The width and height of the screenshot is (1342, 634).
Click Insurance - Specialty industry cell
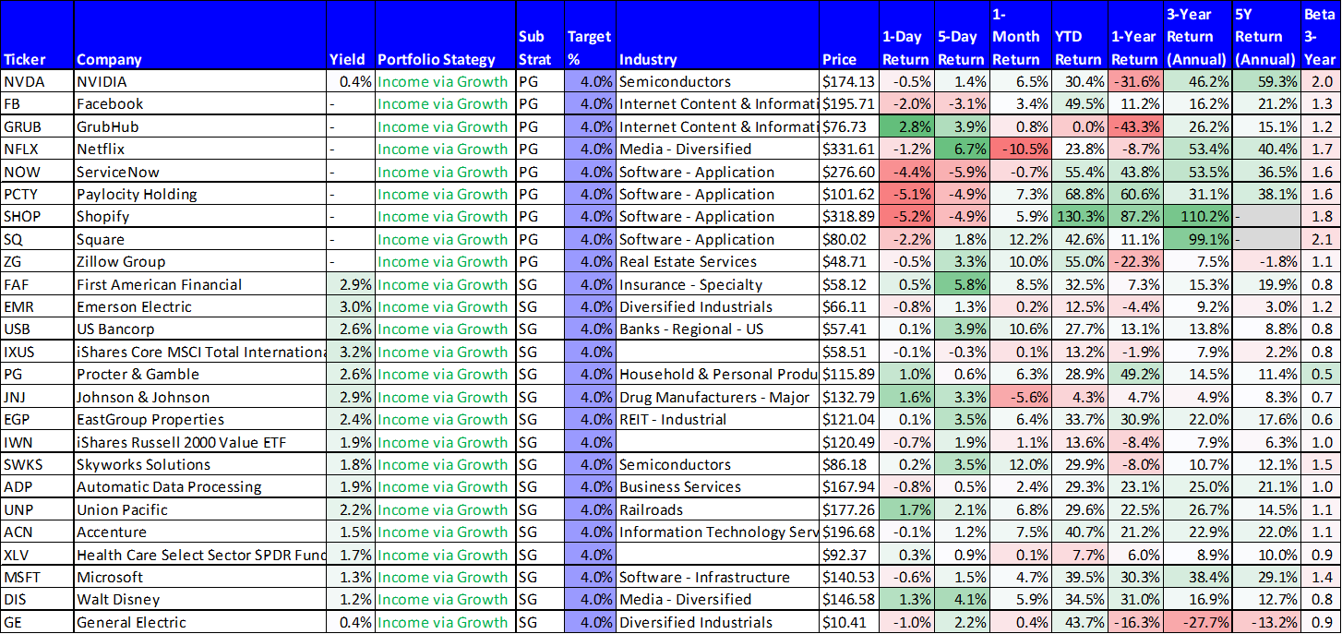click(718, 284)
